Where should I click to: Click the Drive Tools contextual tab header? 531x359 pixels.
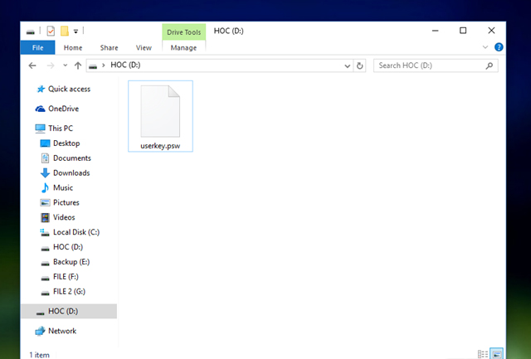(184, 32)
